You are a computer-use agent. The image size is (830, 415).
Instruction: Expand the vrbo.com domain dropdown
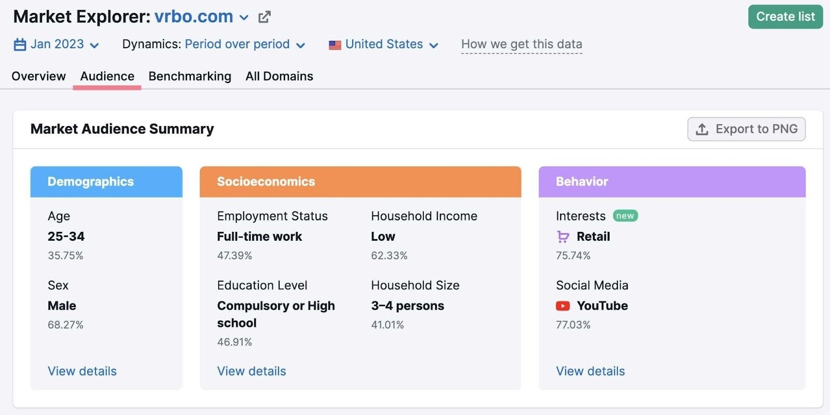244,17
